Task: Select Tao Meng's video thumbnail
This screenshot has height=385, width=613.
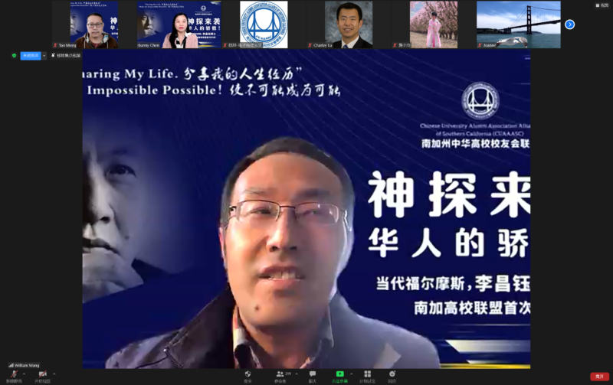Action: pyautogui.click(x=93, y=24)
